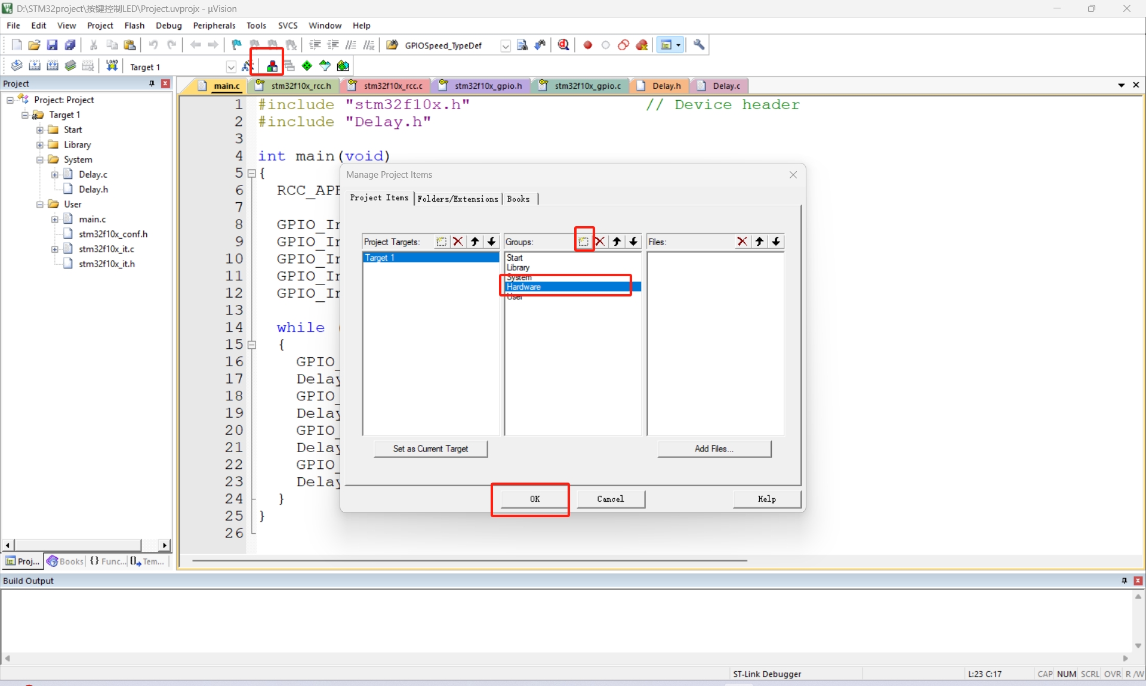Pin the Project panel
Image resolution: width=1146 pixels, height=686 pixels.
pos(152,84)
